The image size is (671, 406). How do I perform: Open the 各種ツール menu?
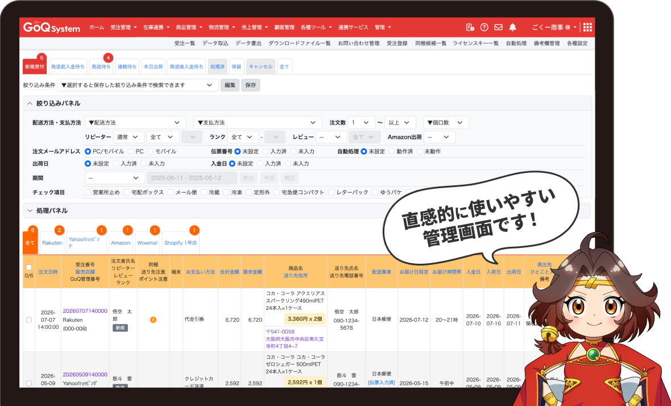316,27
